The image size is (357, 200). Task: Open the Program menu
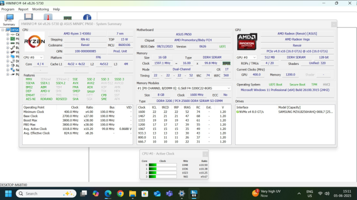[x=8, y=9]
